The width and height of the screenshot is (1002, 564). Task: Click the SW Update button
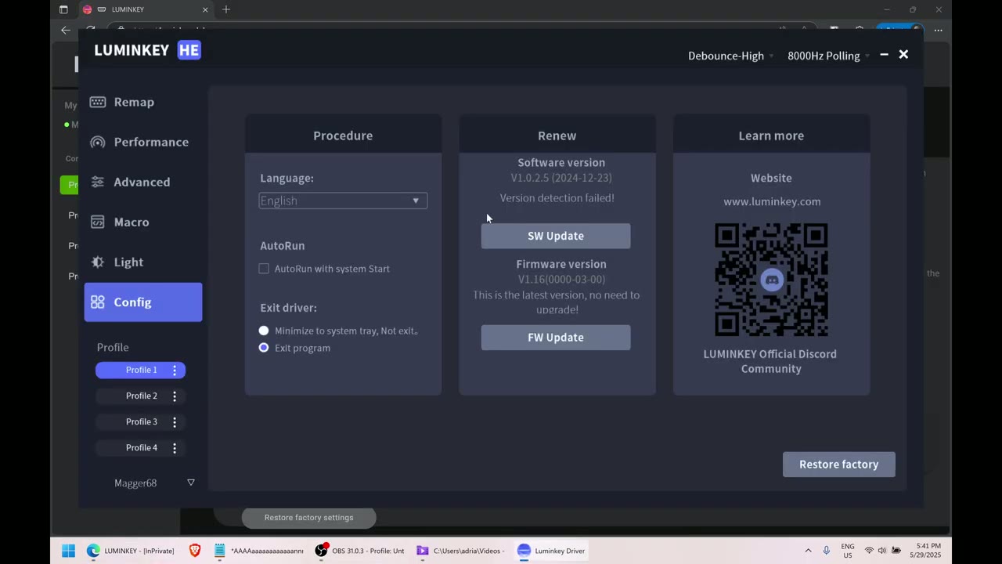click(556, 235)
